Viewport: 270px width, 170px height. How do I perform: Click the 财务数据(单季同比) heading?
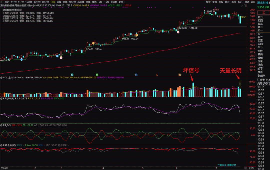tap(12, 10)
